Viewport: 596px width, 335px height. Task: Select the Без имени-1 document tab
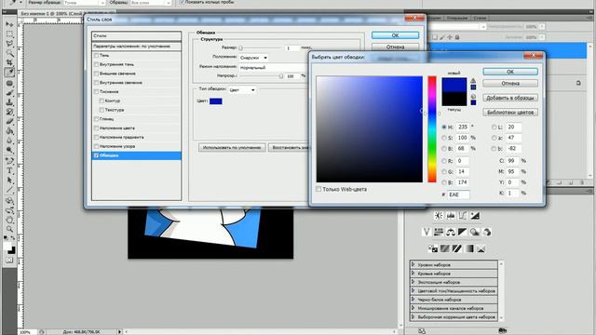pyautogui.click(x=68, y=14)
